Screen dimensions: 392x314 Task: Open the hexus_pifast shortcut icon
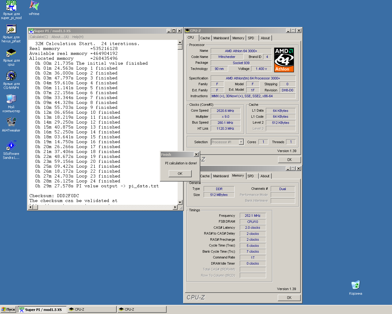pos(11,33)
